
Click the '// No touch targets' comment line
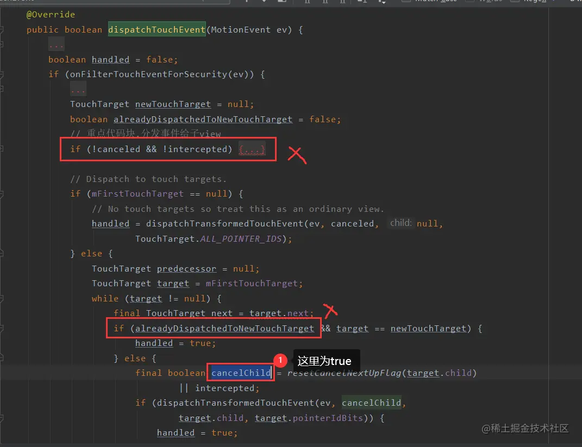(238, 209)
